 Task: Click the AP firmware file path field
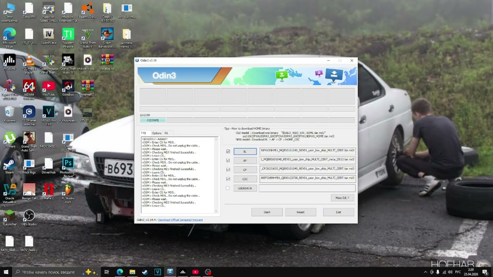tap(307, 160)
